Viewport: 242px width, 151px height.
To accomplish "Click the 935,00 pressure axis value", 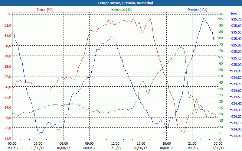I will tap(236, 65).
